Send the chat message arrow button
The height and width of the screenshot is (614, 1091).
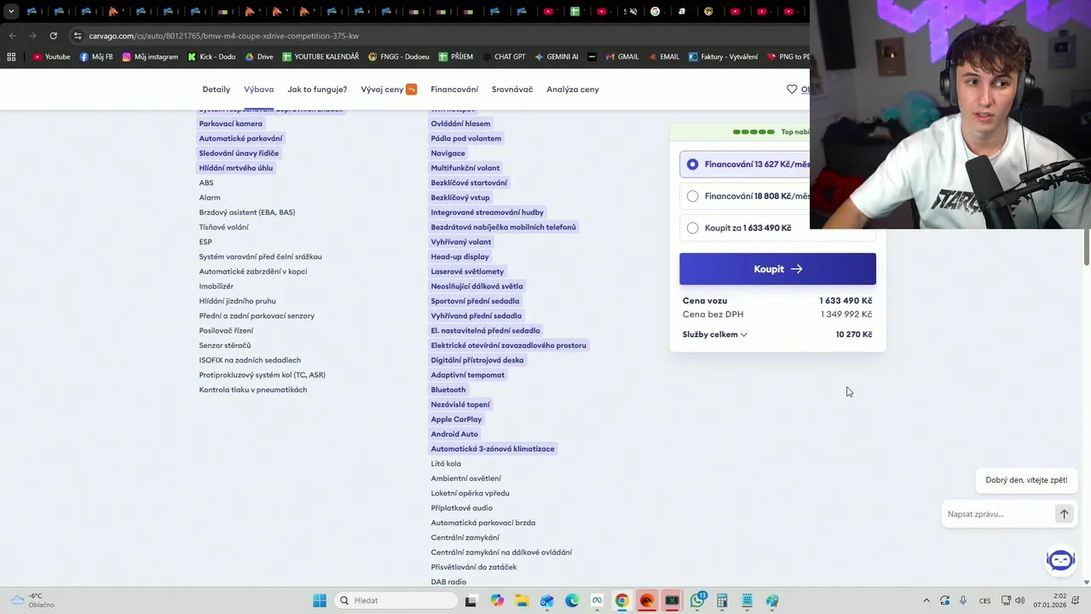pyautogui.click(x=1064, y=513)
